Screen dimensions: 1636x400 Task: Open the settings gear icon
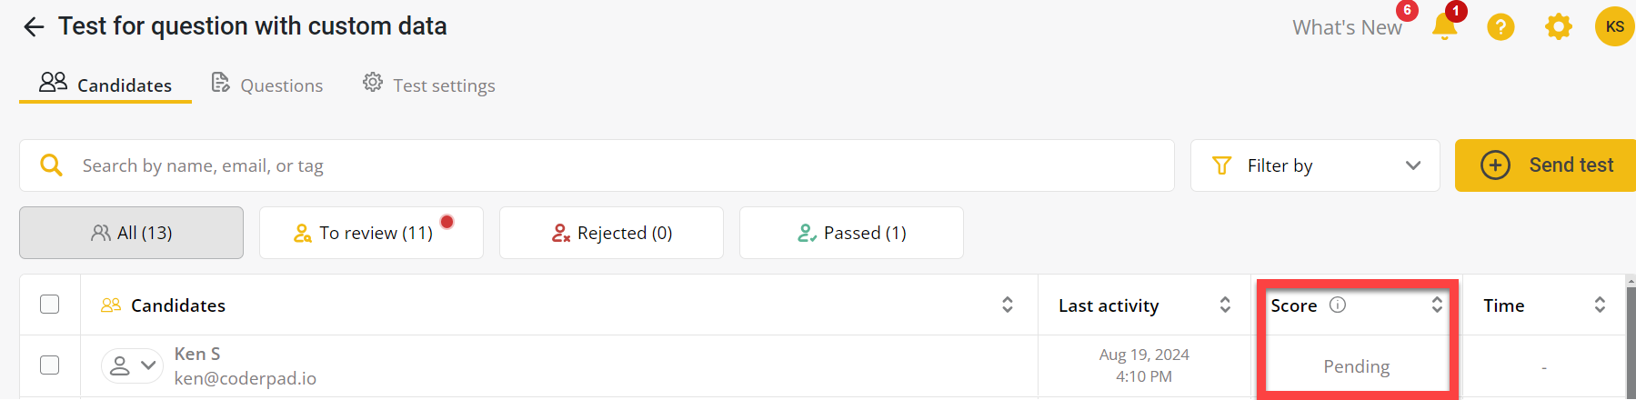click(1558, 27)
